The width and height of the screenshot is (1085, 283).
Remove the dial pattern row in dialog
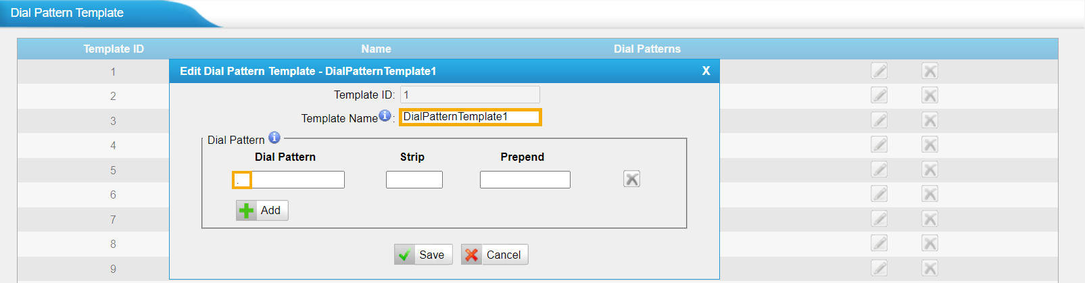pos(631,179)
